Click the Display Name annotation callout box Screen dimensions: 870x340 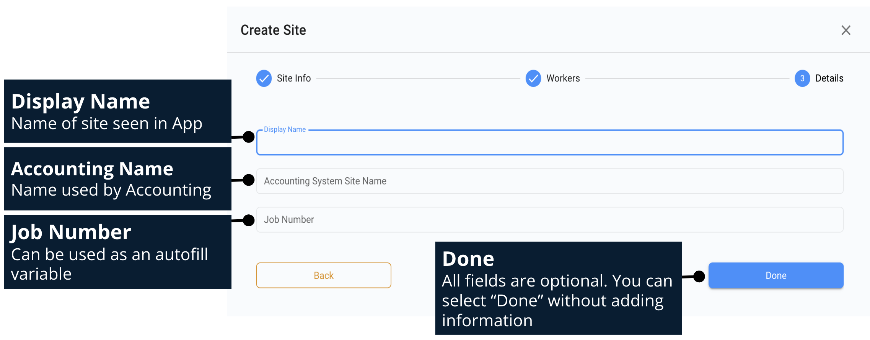click(x=117, y=111)
